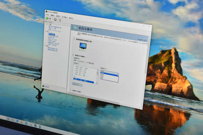This screenshot has height=135, width=203.
Task: Open the 编辑 (Edit) menu
Action: (52, 15)
